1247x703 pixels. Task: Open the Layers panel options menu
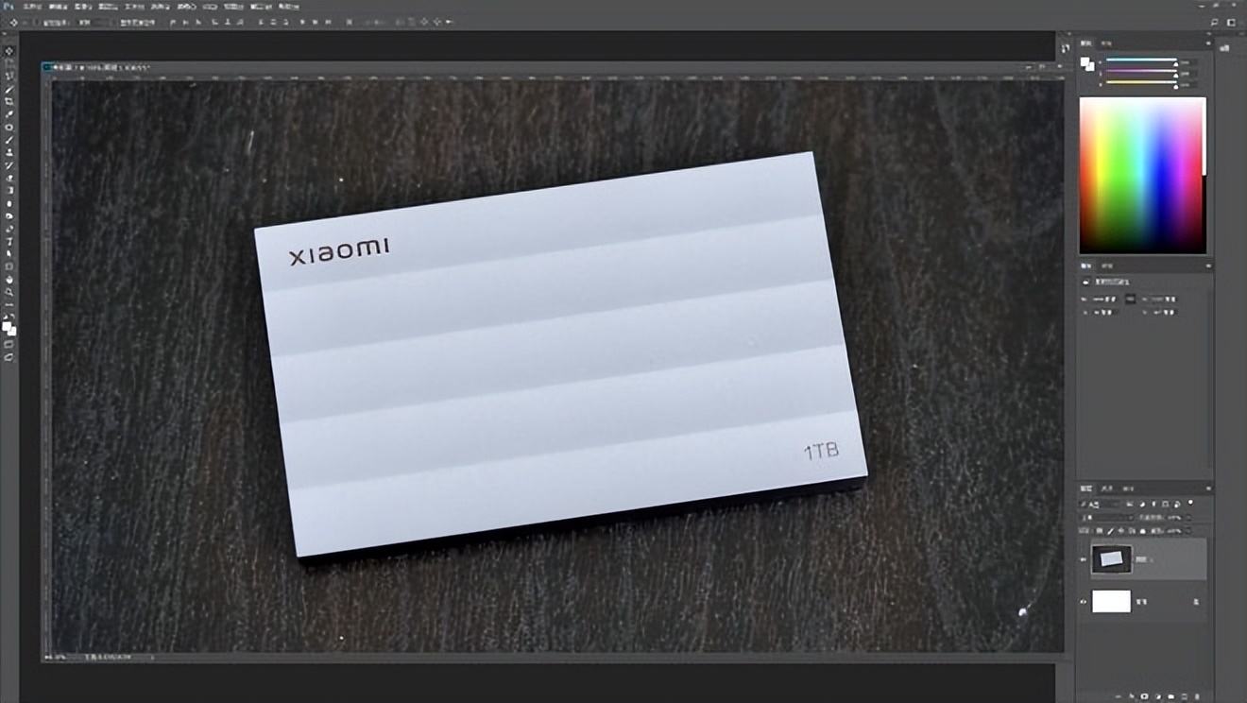pos(1207,489)
